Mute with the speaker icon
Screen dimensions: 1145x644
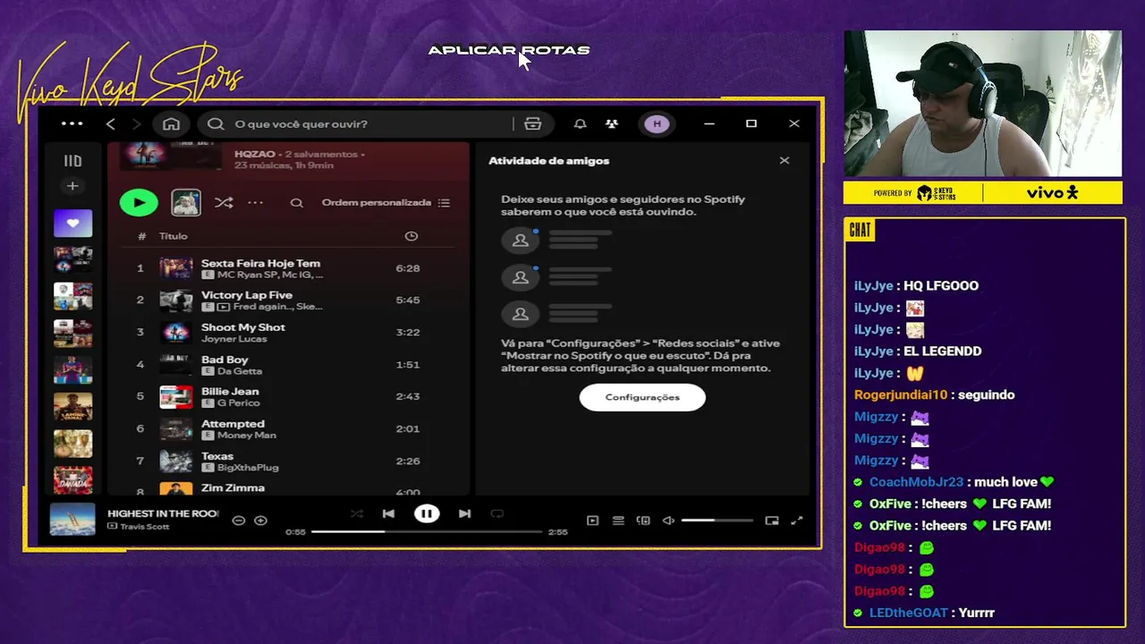(668, 521)
